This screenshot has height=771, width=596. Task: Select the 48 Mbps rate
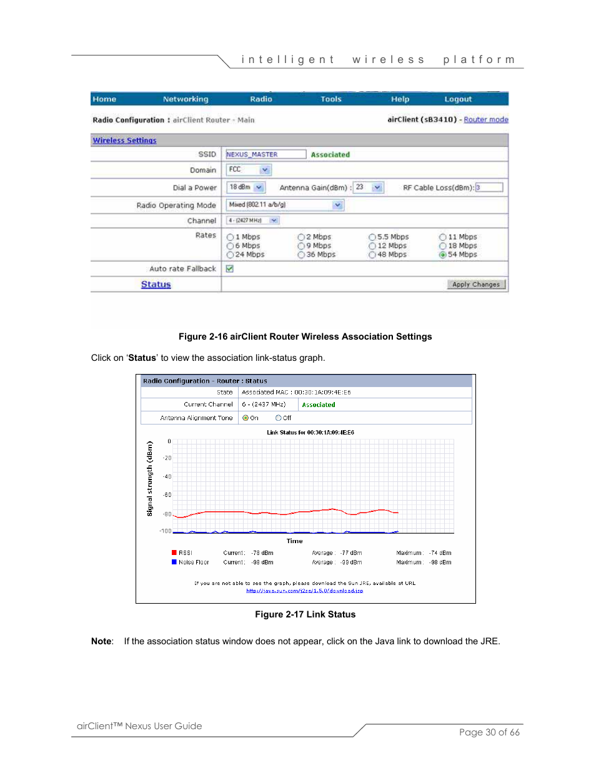(x=372, y=255)
